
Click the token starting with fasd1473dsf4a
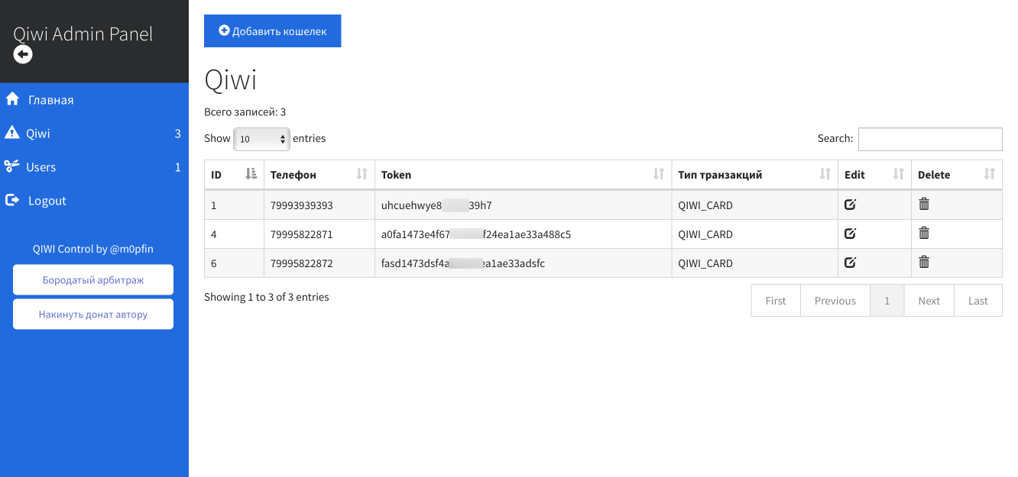(463, 263)
